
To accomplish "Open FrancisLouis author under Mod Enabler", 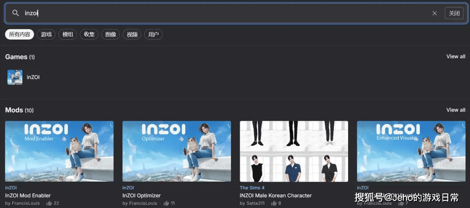I will [x=26, y=203].
